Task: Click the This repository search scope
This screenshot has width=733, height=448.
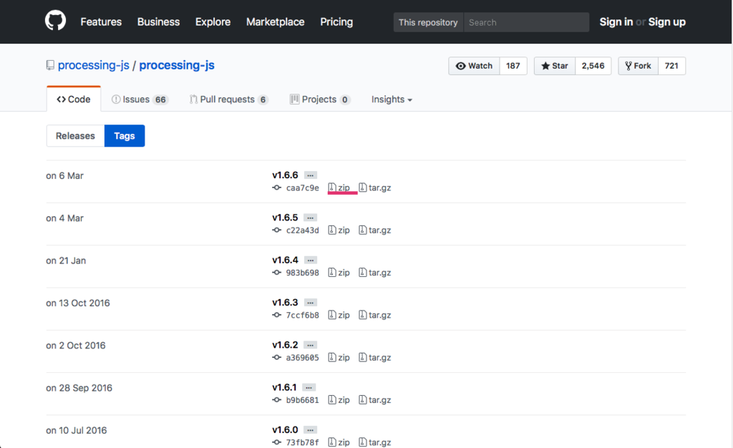Action: point(428,22)
